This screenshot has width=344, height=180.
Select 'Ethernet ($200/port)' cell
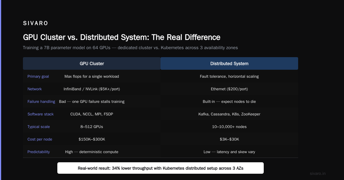pyautogui.click(x=229, y=89)
